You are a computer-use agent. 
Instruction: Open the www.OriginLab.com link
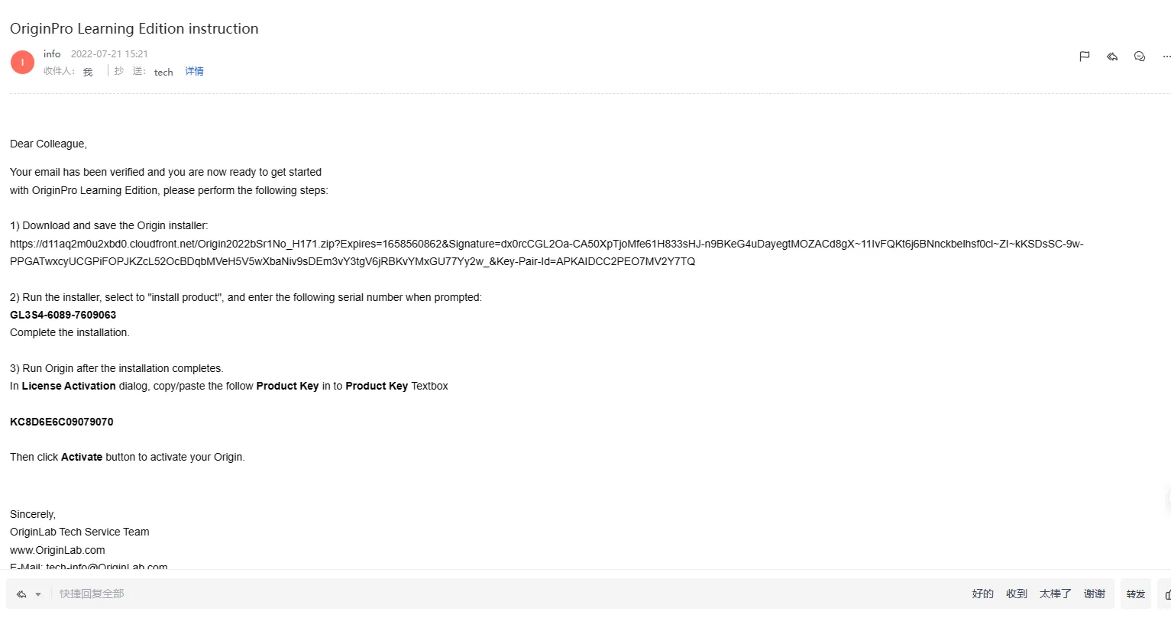click(x=57, y=550)
